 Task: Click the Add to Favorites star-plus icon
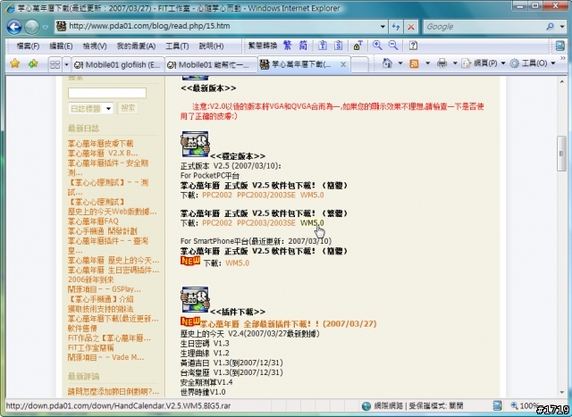click(33, 63)
